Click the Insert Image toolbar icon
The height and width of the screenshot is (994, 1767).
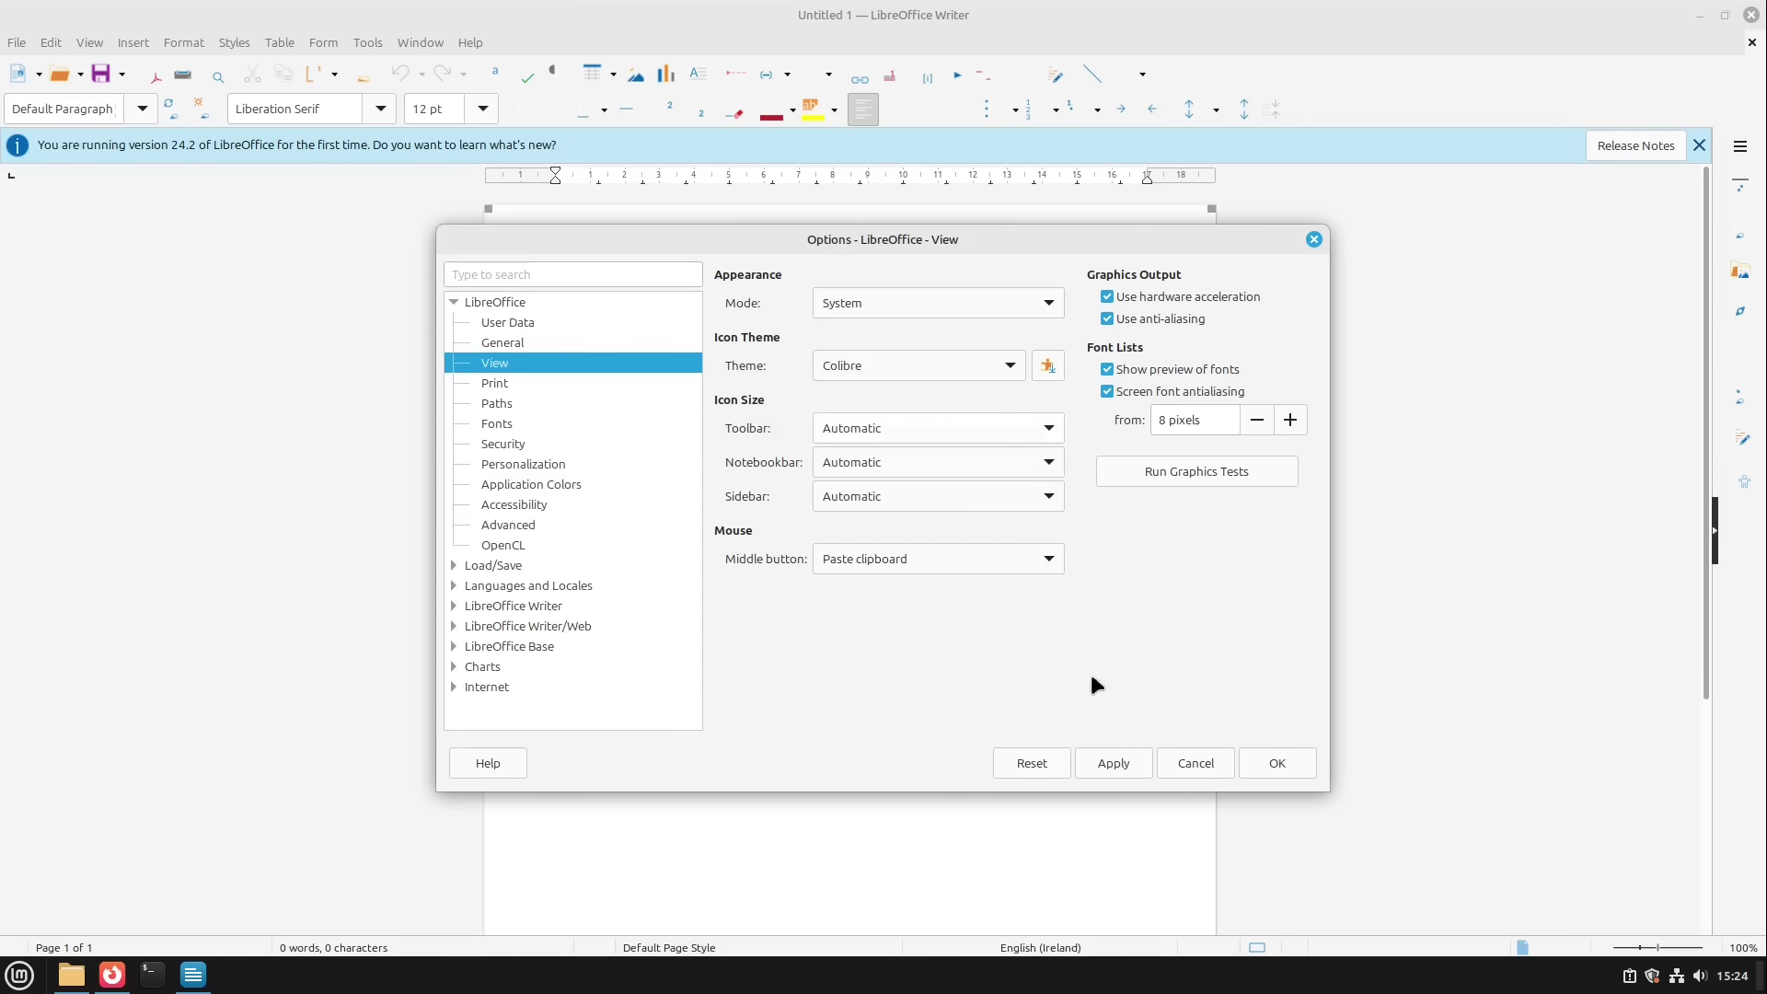coord(636,75)
